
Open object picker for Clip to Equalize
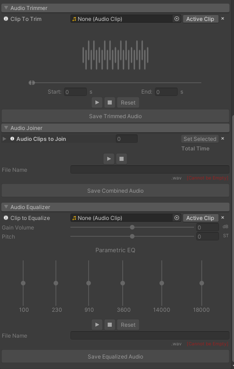[177, 218]
